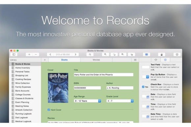Go to the next record
The width and height of the screenshot is (191, 127).
[x=75, y=54]
